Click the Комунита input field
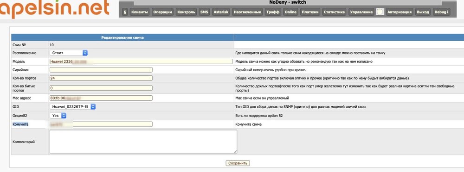 pos(101,124)
